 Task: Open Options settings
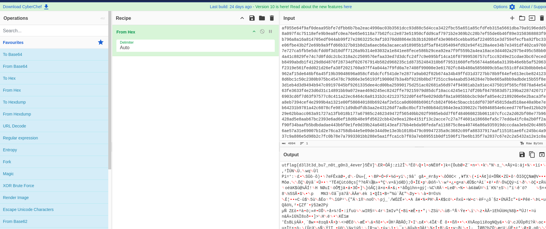504,7
